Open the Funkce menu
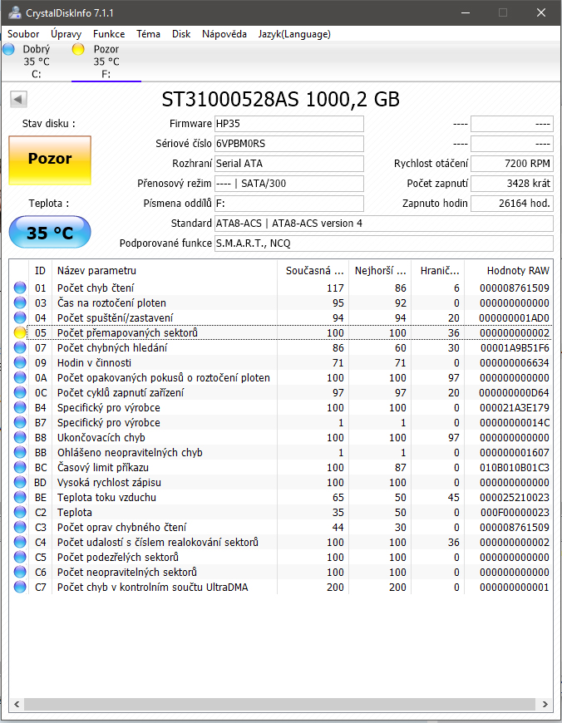This screenshot has height=723, width=562. click(109, 34)
